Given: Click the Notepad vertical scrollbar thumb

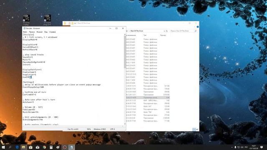Looking at the screenshot, I should click(125, 52).
